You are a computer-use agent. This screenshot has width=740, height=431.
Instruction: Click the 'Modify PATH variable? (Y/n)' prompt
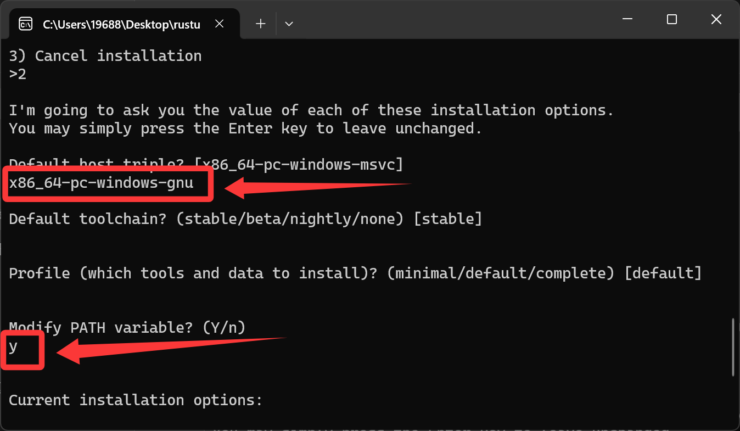pyautogui.click(x=127, y=328)
